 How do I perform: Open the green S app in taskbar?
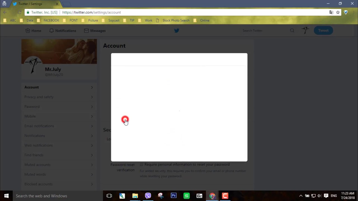point(187,196)
